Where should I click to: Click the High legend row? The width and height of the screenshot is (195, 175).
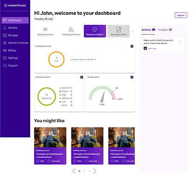[66, 95]
